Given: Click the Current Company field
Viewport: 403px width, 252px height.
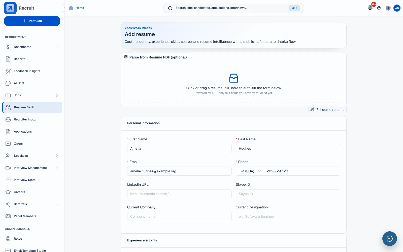Looking at the screenshot, I should 179,216.
